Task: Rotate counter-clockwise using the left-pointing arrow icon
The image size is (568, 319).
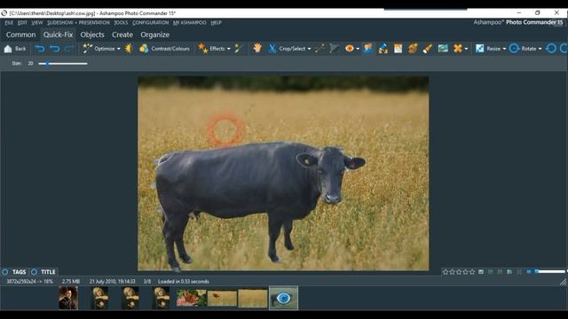Action: click(x=551, y=49)
